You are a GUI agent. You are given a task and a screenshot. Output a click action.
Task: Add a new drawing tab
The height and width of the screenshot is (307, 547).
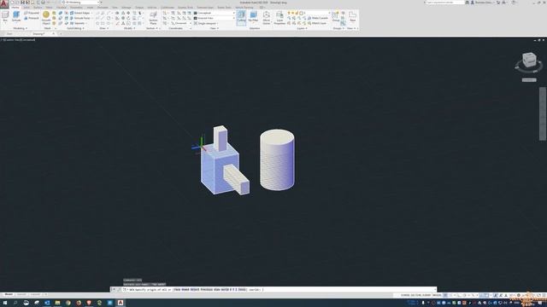(x=61, y=34)
